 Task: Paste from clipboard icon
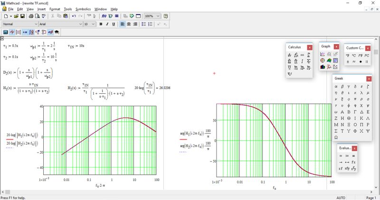point(66,16)
